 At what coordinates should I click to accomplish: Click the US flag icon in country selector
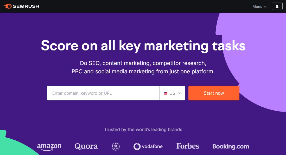(166, 93)
